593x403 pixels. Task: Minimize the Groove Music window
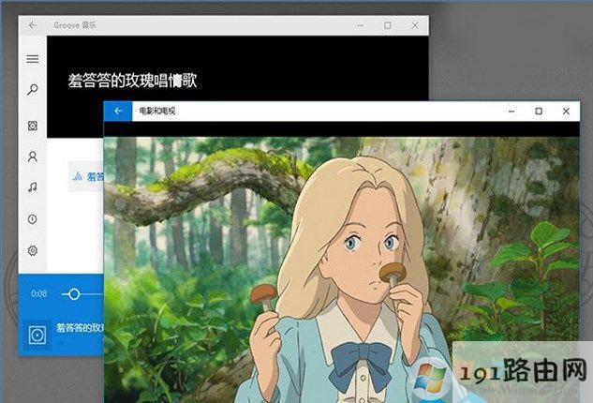tap(361, 25)
